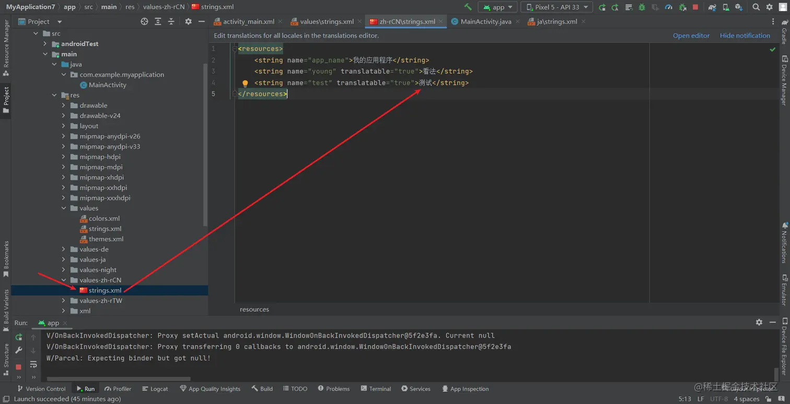Open editor tabs more options menu
Screen dimensions: 790x404
773,21
